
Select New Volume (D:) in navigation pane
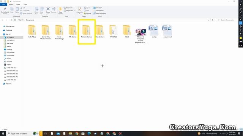(11, 71)
